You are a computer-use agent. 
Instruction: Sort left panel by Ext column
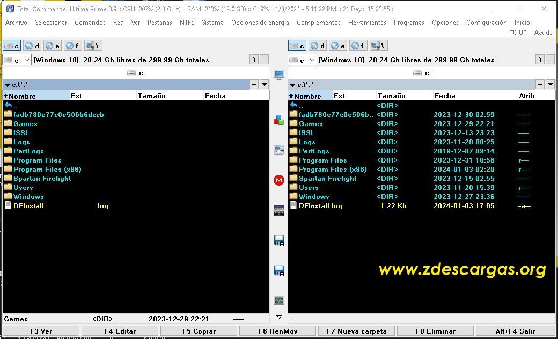(x=103, y=95)
